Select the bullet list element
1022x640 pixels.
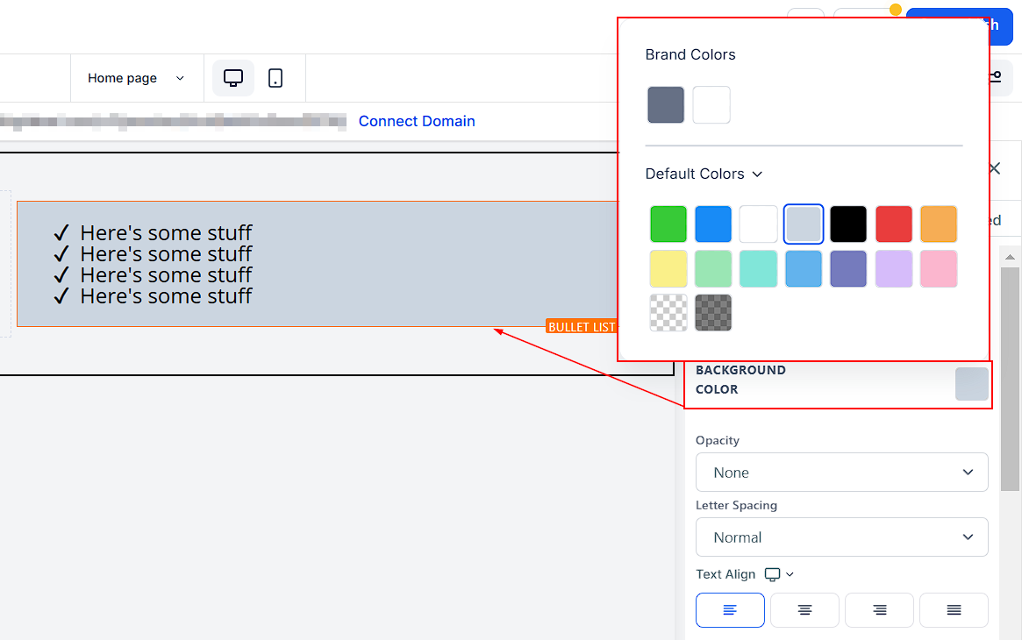coord(316,264)
